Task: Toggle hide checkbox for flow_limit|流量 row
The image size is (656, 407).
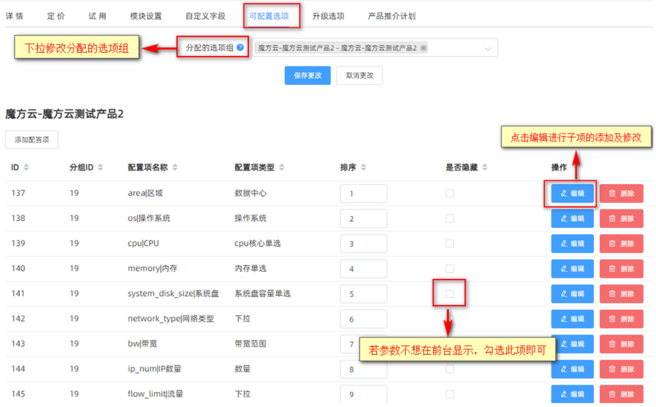Action: [450, 394]
